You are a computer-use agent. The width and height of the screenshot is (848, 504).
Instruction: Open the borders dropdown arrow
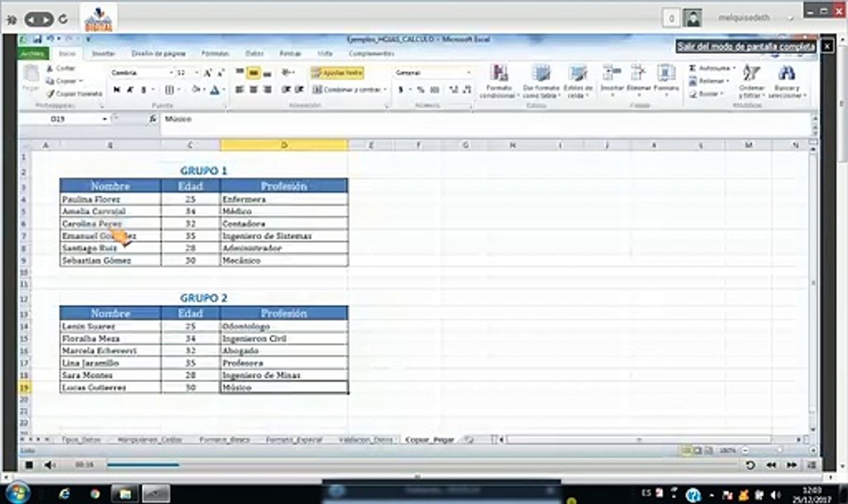click(179, 90)
